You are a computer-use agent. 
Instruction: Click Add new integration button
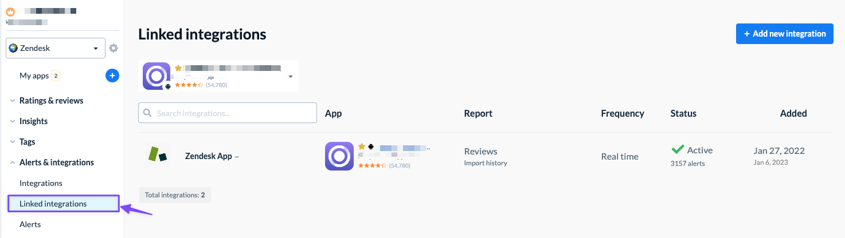(784, 34)
